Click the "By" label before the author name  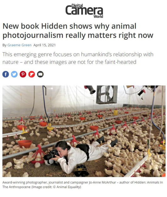click(x=4, y=45)
